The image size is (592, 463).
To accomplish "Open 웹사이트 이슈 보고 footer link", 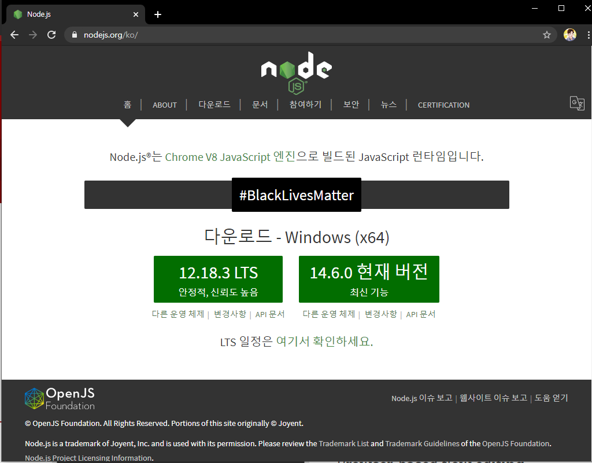I will point(494,398).
